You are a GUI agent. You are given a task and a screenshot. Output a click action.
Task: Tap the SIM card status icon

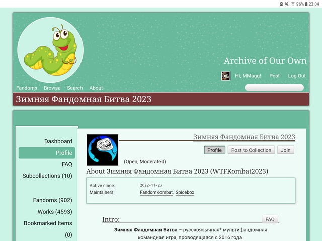pyautogui.click(x=281, y=4)
